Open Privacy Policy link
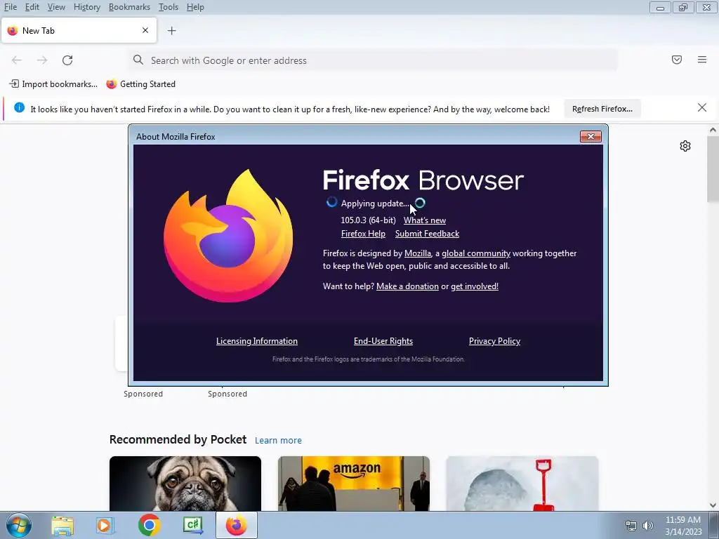The image size is (719, 539). pos(494,341)
